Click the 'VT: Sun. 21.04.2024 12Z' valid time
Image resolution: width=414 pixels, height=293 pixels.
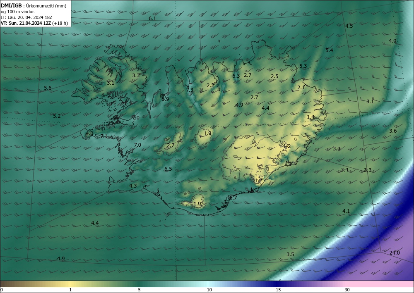tap(26, 23)
